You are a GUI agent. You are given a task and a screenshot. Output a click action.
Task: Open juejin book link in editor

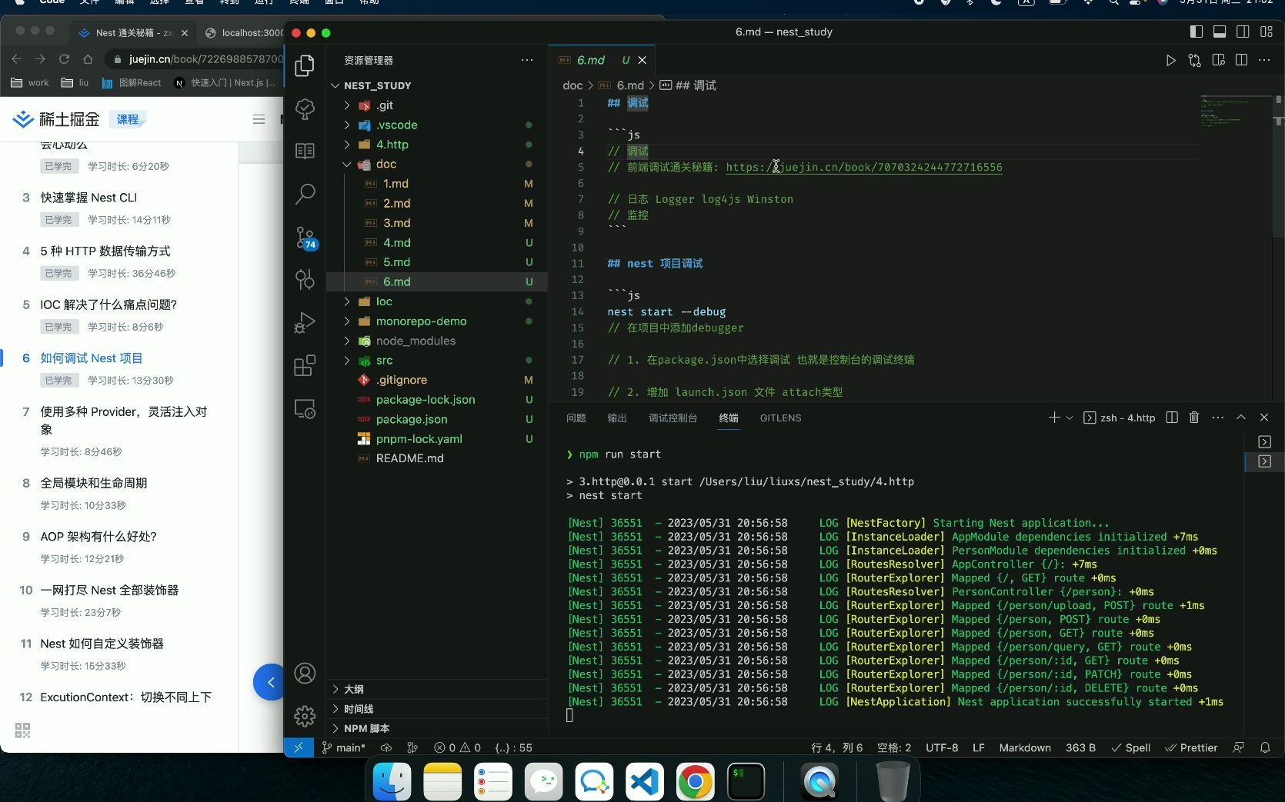coord(864,167)
